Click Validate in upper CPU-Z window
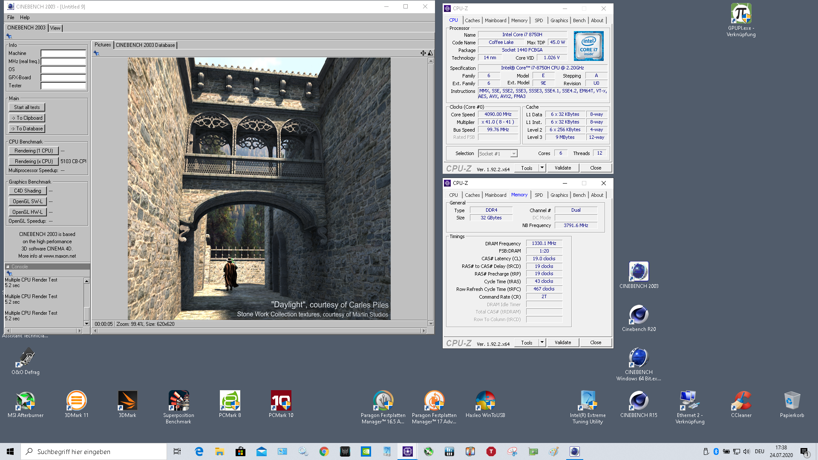The image size is (818, 460). click(x=563, y=168)
